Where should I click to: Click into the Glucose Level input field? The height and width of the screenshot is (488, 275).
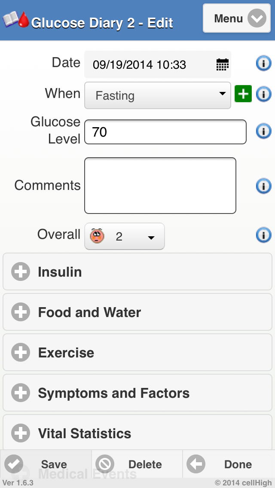tap(165, 132)
